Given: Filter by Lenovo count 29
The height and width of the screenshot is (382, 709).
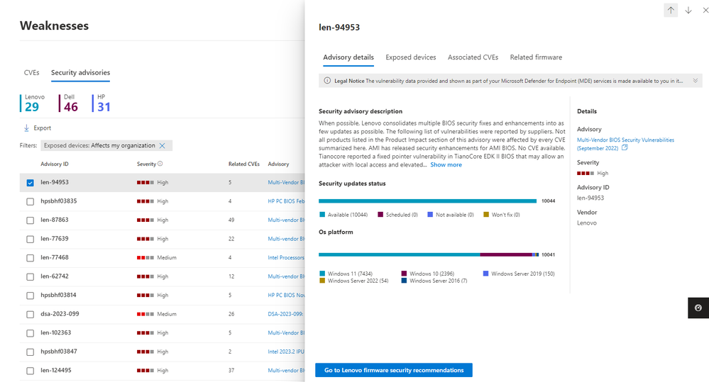Looking at the screenshot, I should coord(33,103).
